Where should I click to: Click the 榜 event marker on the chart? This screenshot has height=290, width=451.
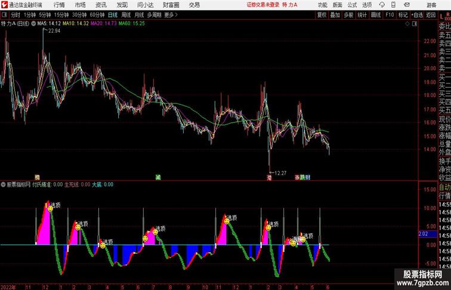[x=37, y=177]
